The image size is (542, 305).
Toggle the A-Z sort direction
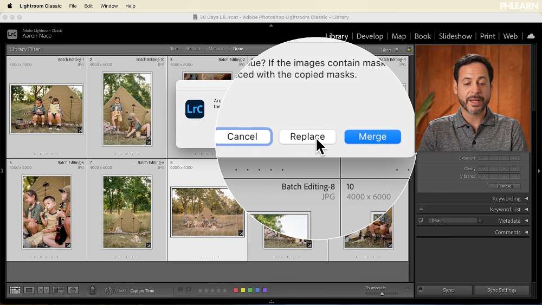(110, 290)
